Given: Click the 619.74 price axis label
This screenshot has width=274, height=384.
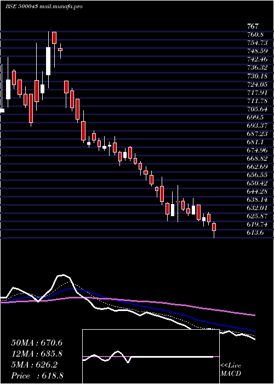Looking at the screenshot, I should tap(258, 224).
